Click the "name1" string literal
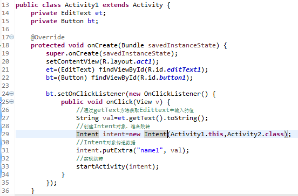The width and height of the screenshot is (298, 196). 150,151
